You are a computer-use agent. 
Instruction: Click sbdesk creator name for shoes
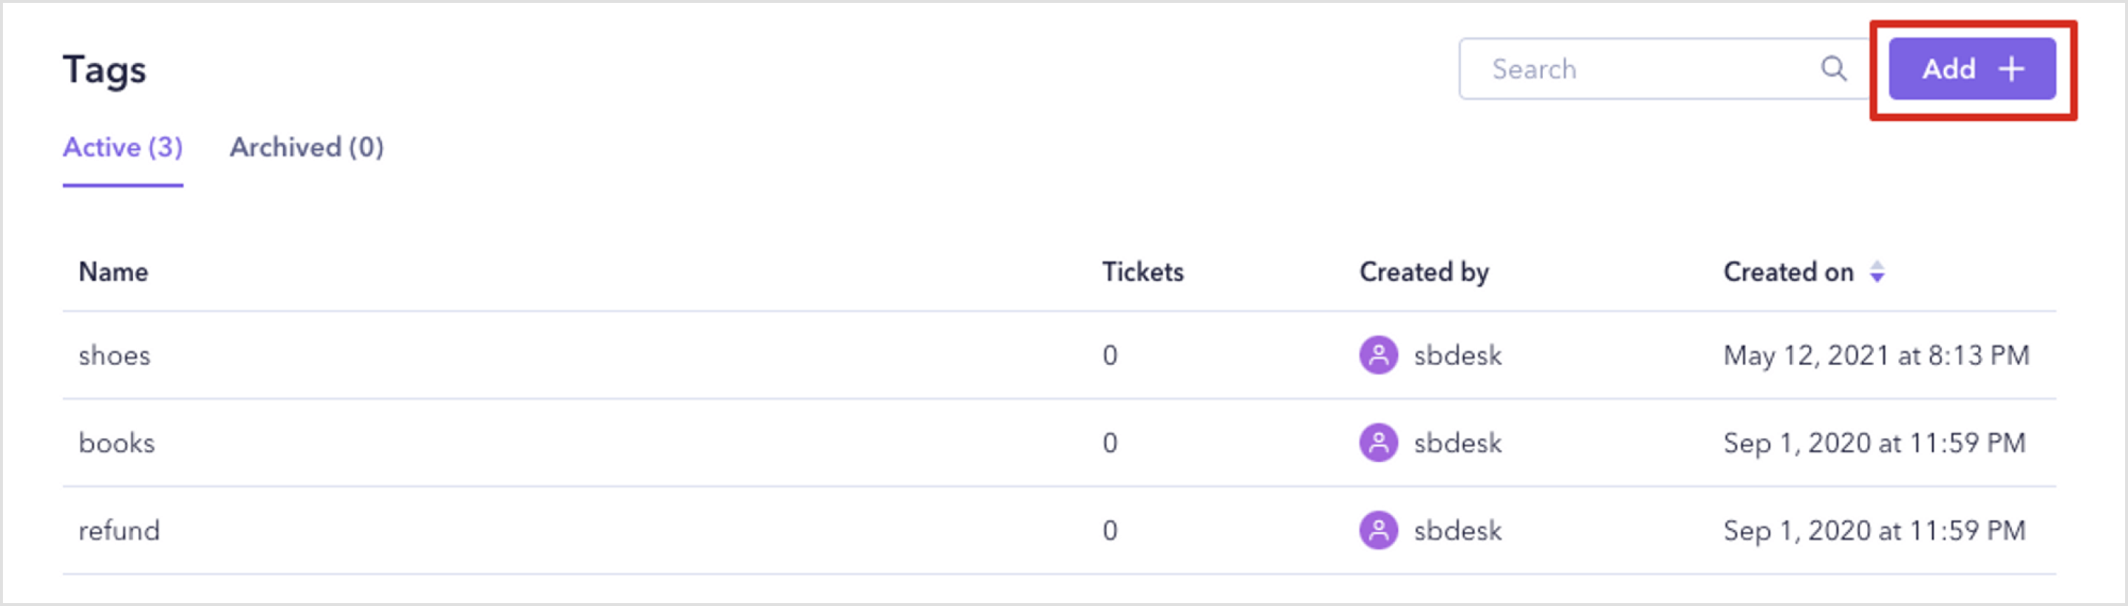pos(1457,355)
